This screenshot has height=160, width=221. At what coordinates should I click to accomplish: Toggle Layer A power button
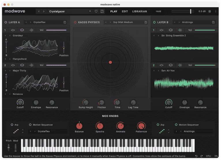click(6, 22)
